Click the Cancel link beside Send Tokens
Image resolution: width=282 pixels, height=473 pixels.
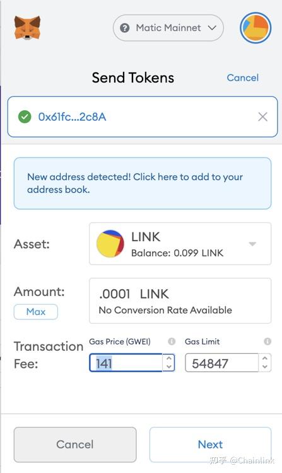243,77
